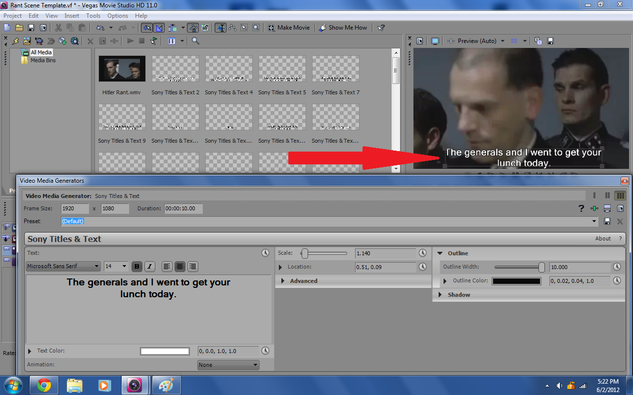Open the Views dropdown arrow in Project Media

click(x=182, y=41)
